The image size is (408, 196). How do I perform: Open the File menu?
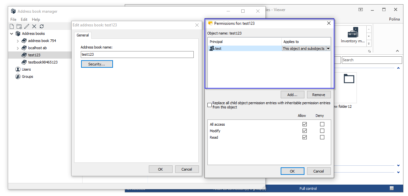pos(13,20)
